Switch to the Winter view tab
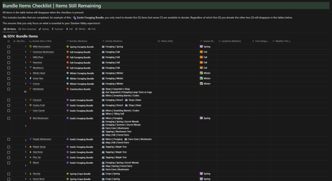 [80, 29]
